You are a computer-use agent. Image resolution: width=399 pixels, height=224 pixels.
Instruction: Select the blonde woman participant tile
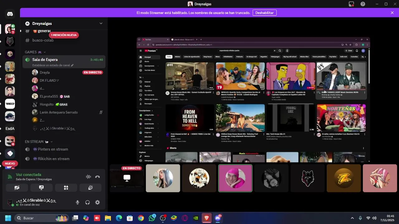coord(163,178)
